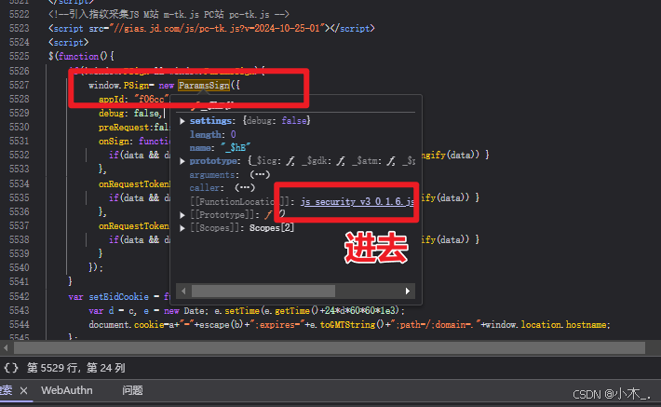
Task: Click e.setTime call on line 5543
Action: [309, 310]
